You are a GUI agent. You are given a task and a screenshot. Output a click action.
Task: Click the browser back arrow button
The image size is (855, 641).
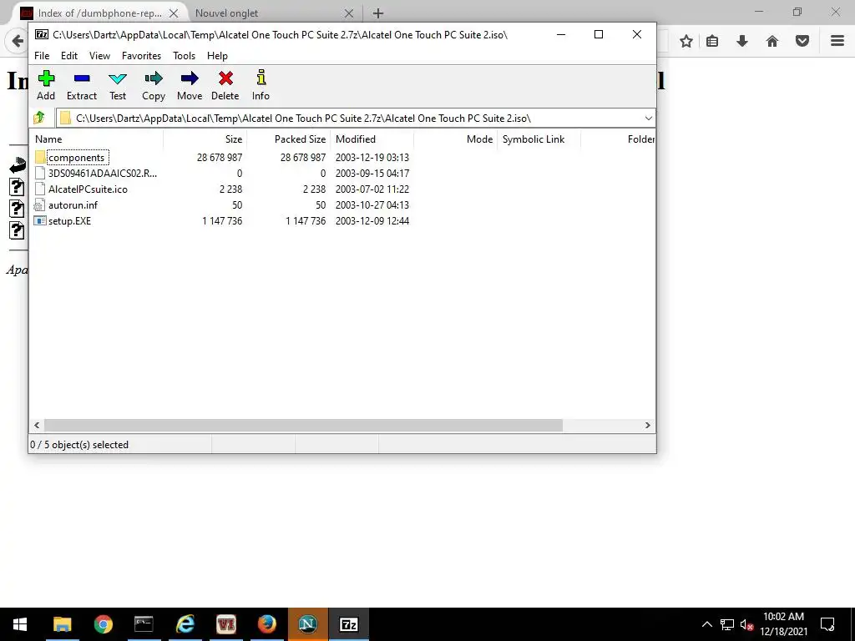point(18,41)
